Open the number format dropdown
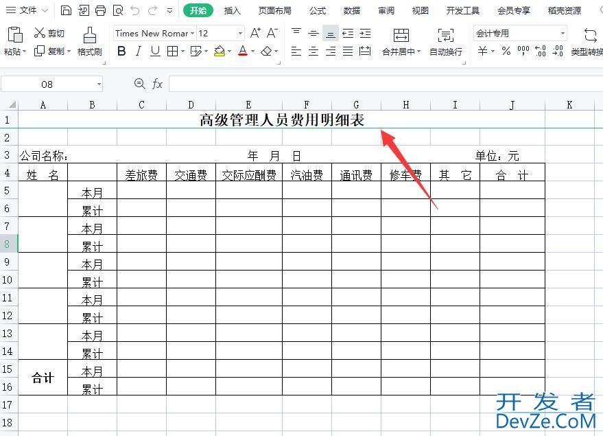603x436 pixels. coord(563,34)
